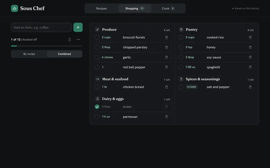Click the Pantry section heading

pyautogui.click(x=192, y=30)
